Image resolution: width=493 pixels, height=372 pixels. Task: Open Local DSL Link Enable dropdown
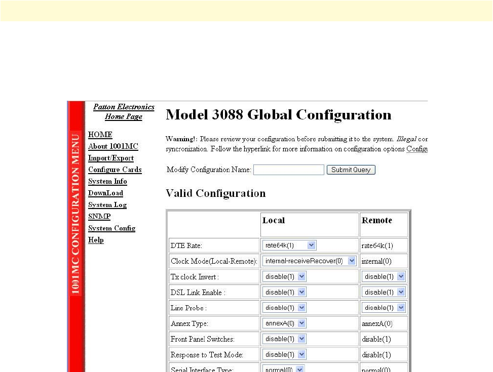(x=284, y=292)
